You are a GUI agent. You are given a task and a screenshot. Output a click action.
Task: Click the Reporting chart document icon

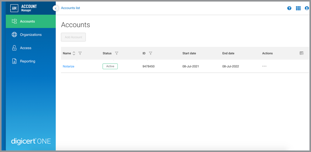click(x=14, y=61)
